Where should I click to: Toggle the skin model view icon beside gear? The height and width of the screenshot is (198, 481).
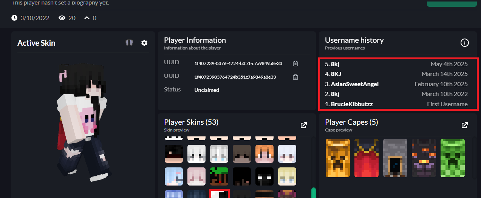point(129,43)
